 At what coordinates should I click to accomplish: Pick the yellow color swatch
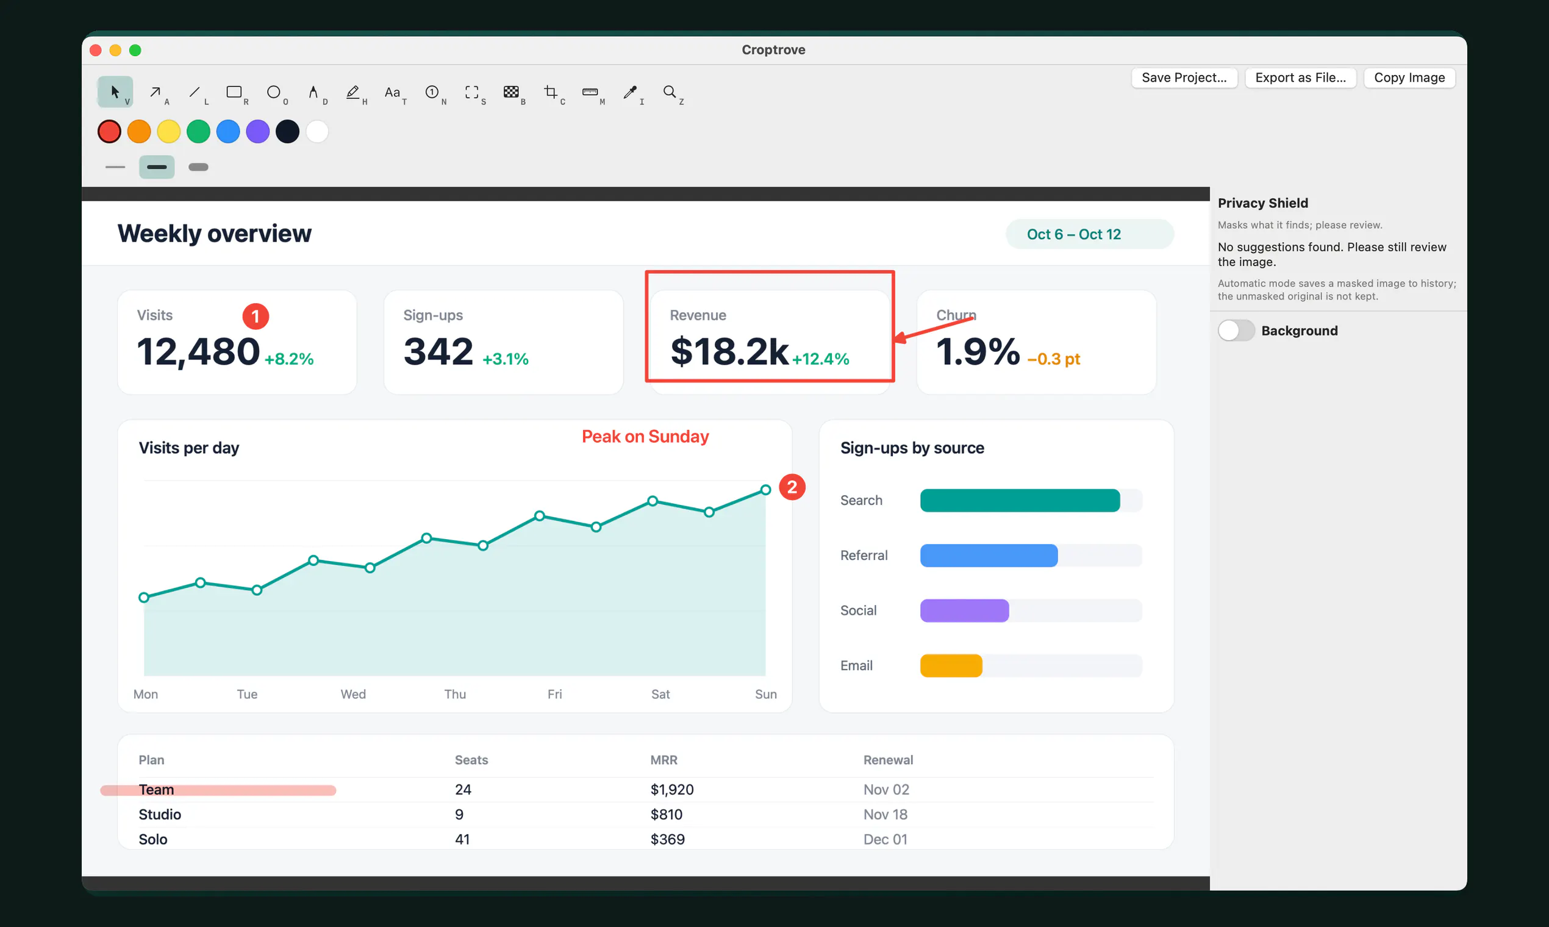(x=169, y=132)
